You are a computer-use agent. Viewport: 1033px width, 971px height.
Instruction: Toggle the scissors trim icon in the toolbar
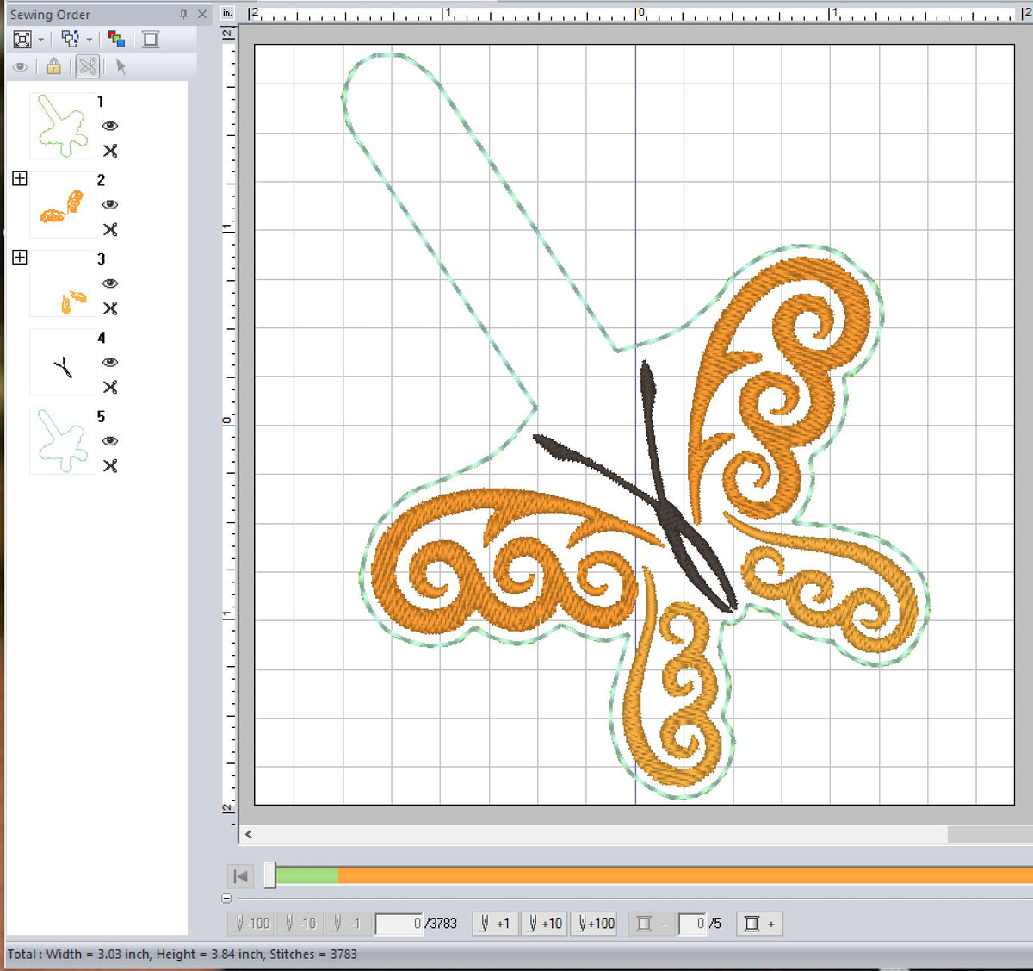[87, 66]
